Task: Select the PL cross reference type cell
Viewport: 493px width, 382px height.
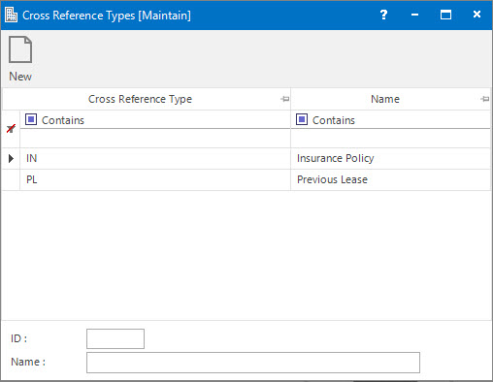Action: [x=155, y=179]
